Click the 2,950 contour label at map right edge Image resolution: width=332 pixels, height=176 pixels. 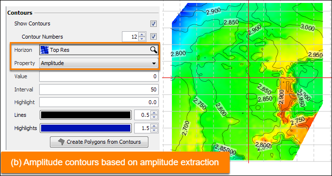click(x=315, y=55)
